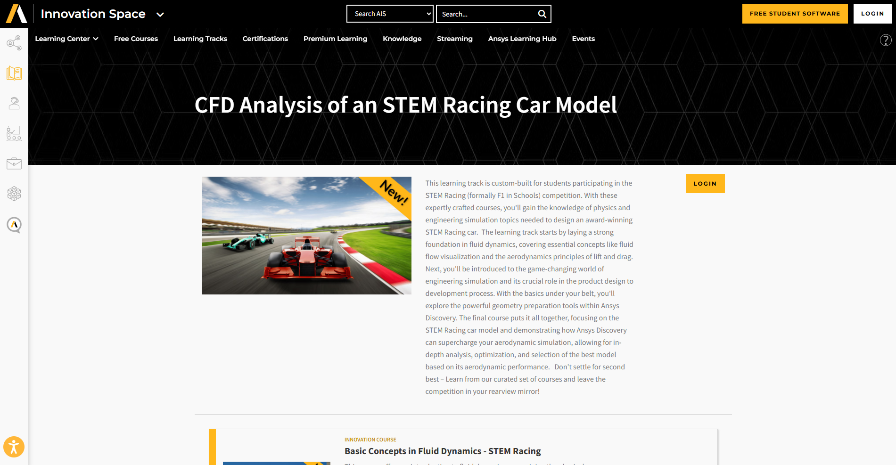This screenshot has width=896, height=465.
Task: Click the racing car course thumbnail
Action: 306,236
